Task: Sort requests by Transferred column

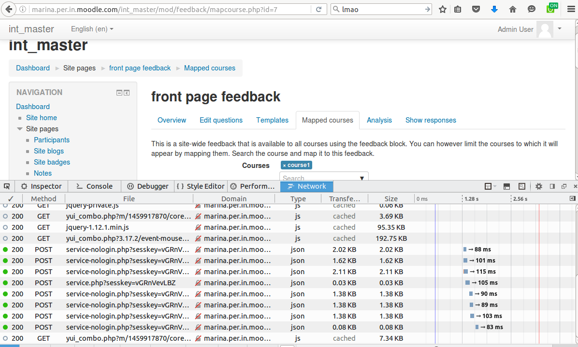Action: click(x=344, y=199)
